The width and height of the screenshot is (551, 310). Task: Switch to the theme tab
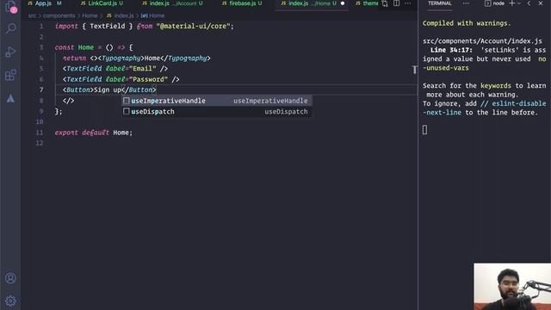click(x=367, y=3)
